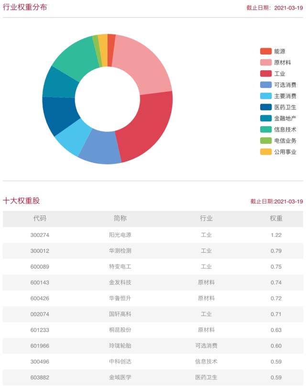
Task: Toggle the 金融地产 legend label
Action: pos(285,119)
